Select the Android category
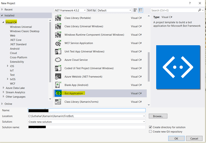This screenshot has width=206, height=143. 15,49
